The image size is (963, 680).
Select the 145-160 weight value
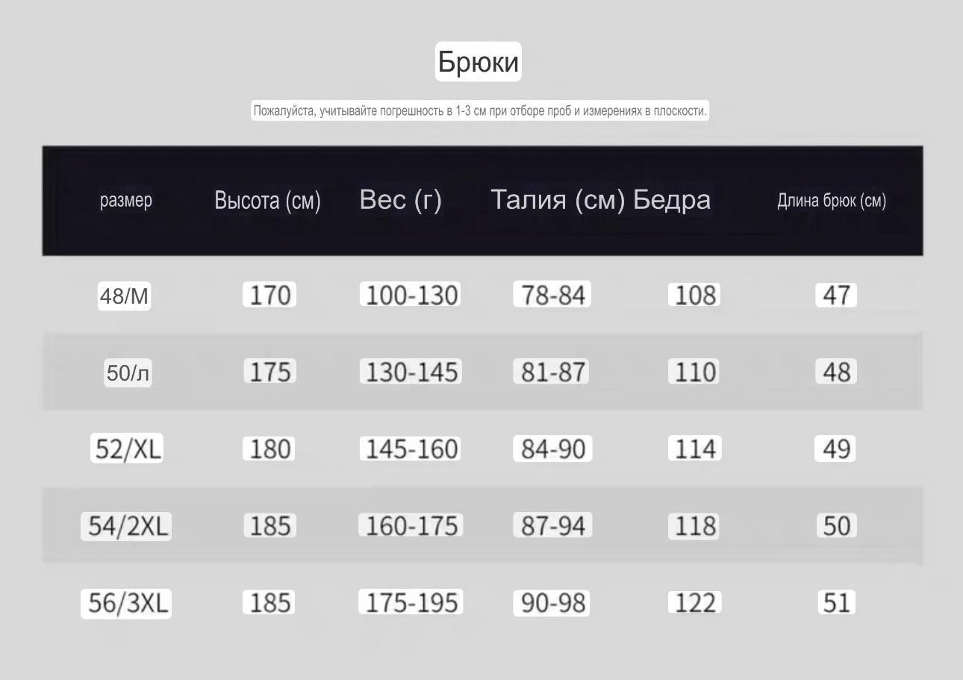coord(411,449)
